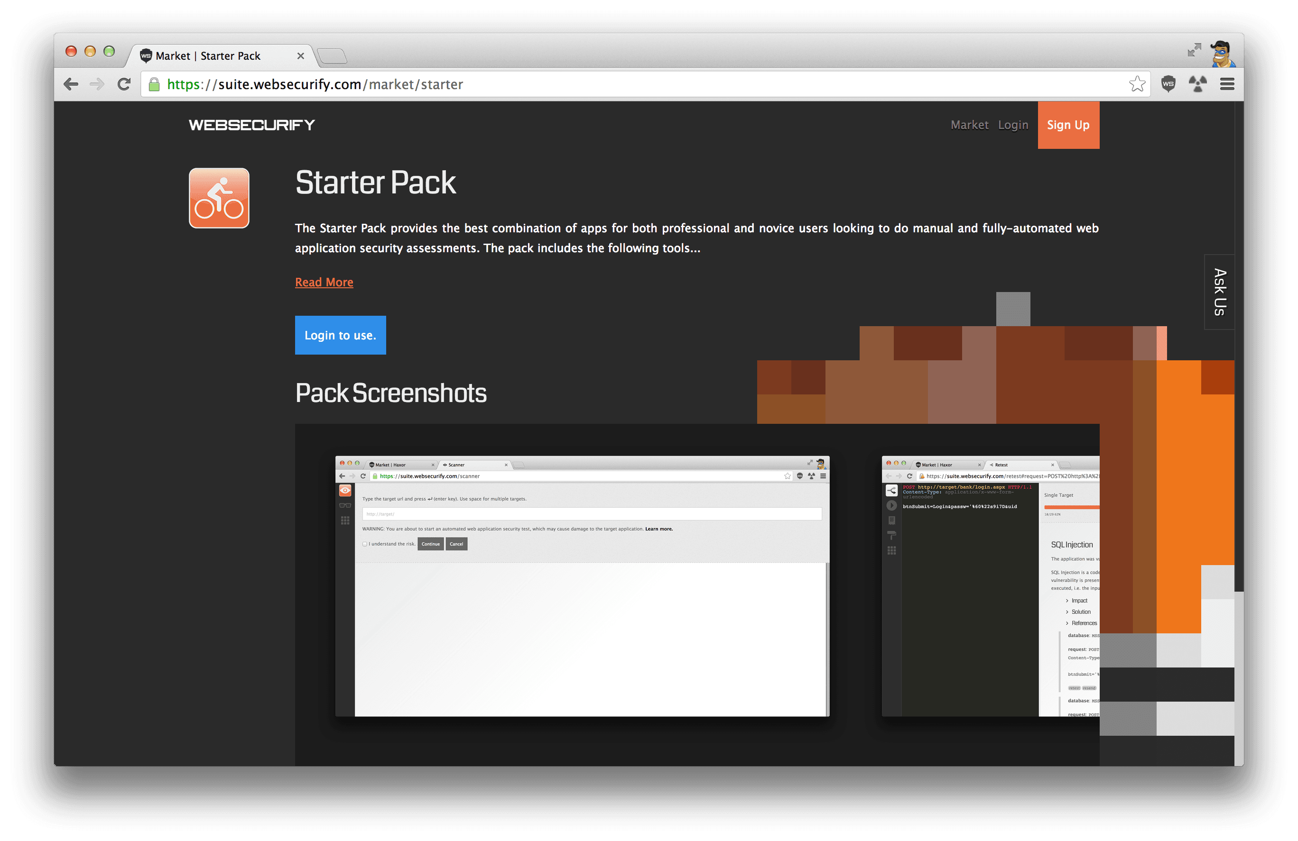Click the green padlock in the address bar
Viewport: 1298px width, 841px height.
coord(154,84)
